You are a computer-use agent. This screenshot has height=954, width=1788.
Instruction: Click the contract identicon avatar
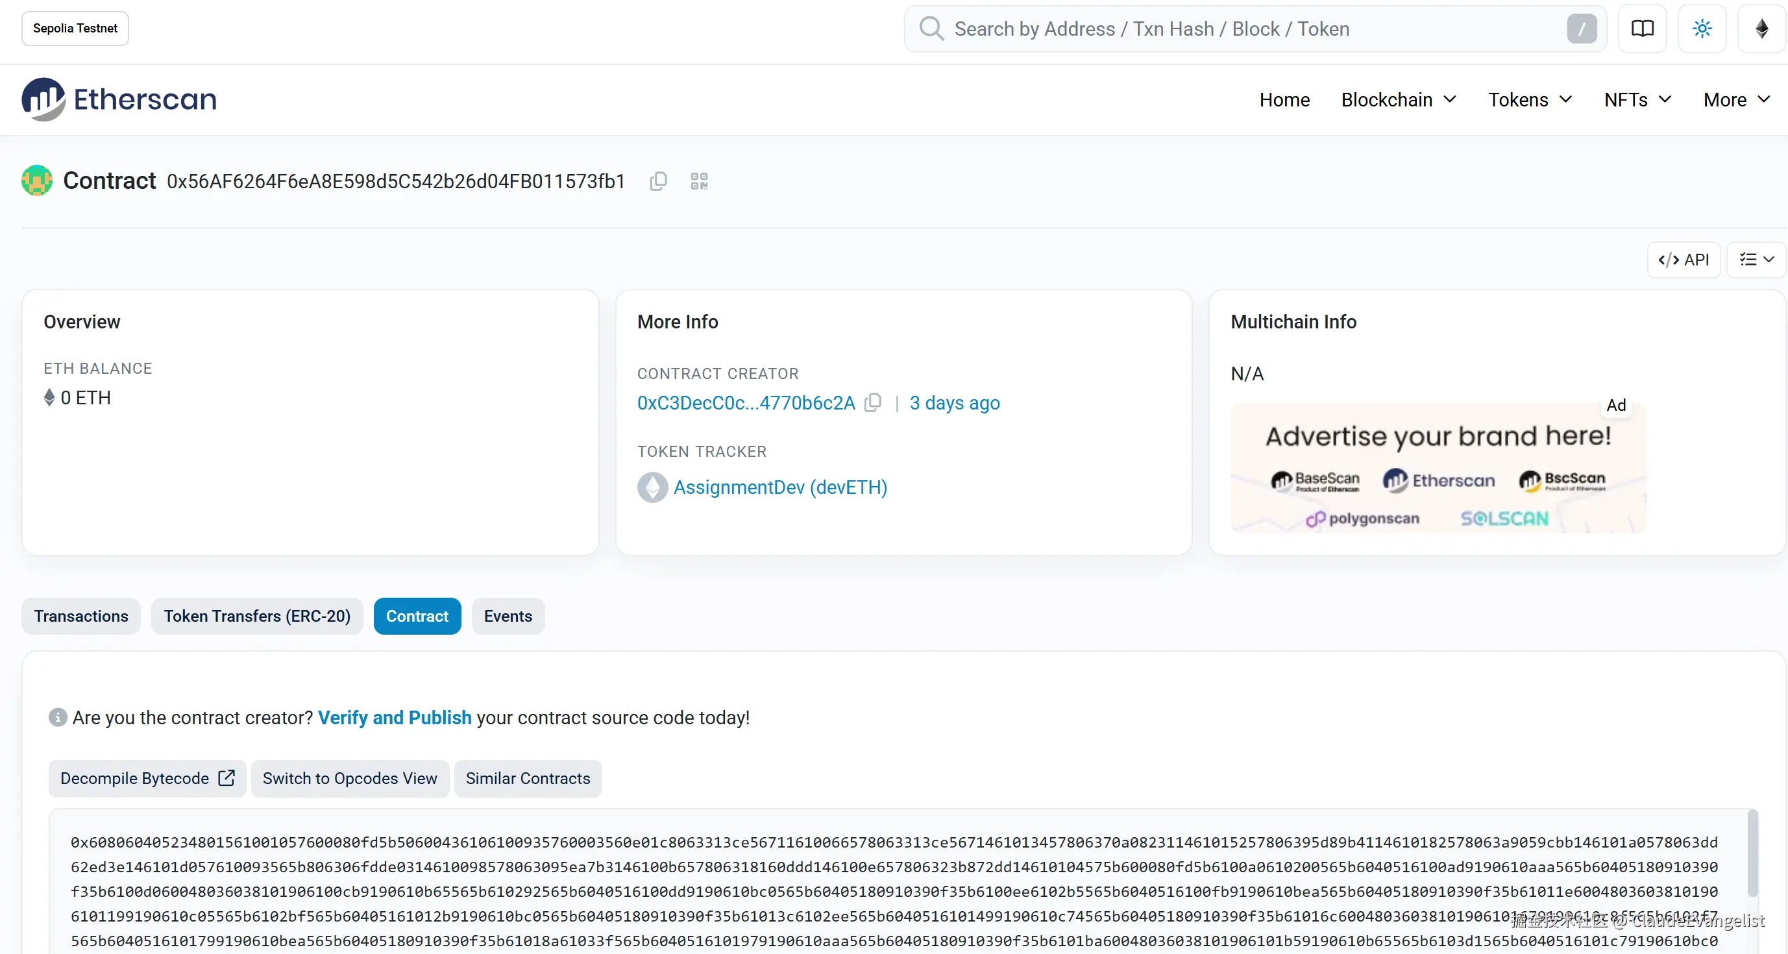pyautogui.click(x=37, y=180)
